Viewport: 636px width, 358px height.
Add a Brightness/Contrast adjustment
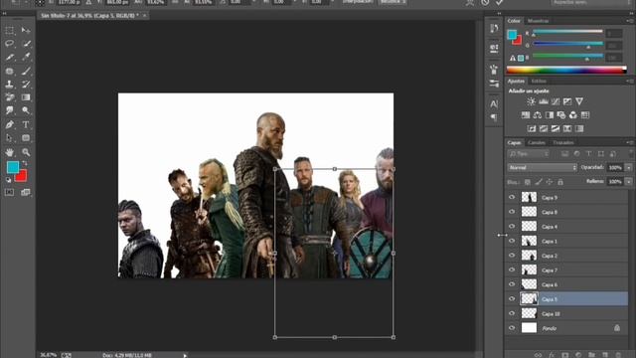click(531, 101)
